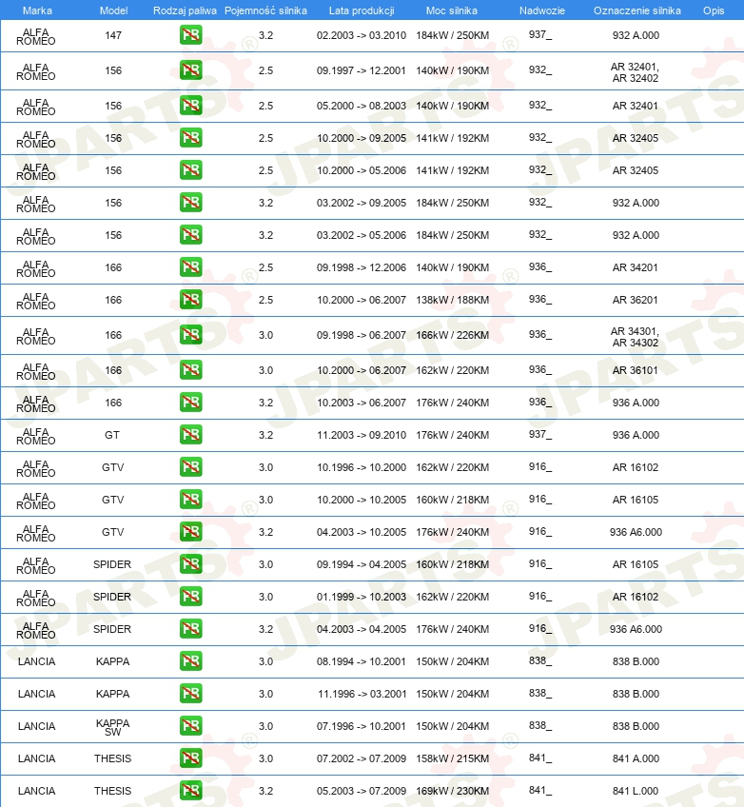The width and height of the screenshot is (744, 807).
Task: Select the power cell '166kW / 226KM'
Action: (x=452, y=336)
